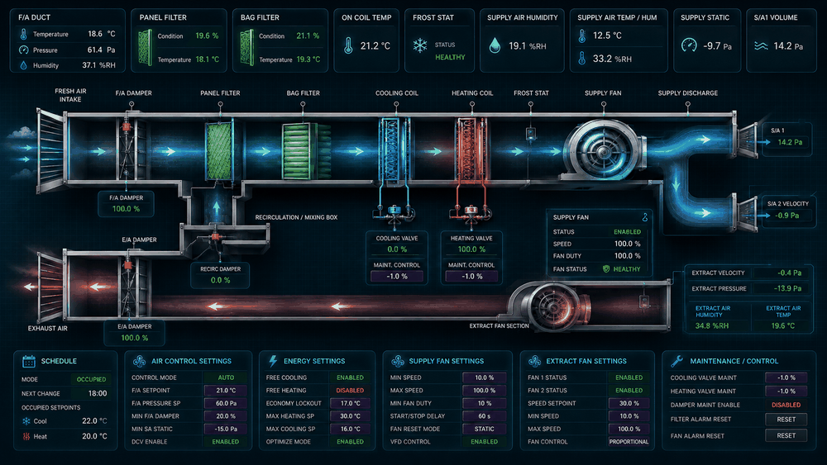Click the E/A Damper 100.0 % value
827x465 pixels.
[x=134, y=338]
